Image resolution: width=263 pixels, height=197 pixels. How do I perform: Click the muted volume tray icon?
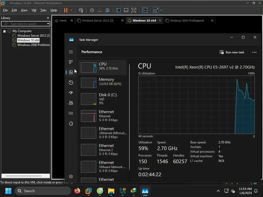tap(233, 191)
